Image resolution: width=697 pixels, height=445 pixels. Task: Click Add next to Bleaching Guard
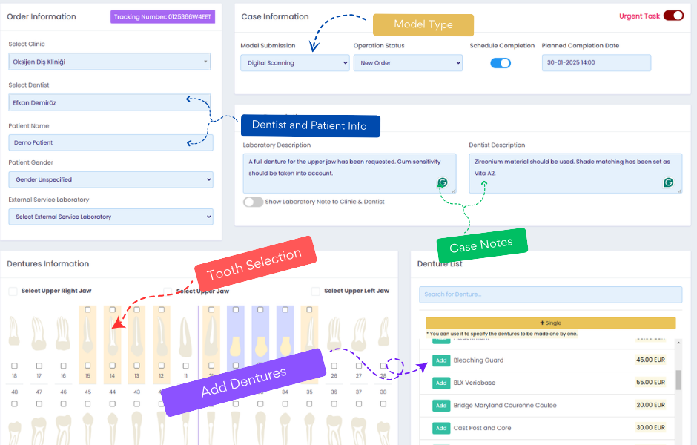click(440, 360)
